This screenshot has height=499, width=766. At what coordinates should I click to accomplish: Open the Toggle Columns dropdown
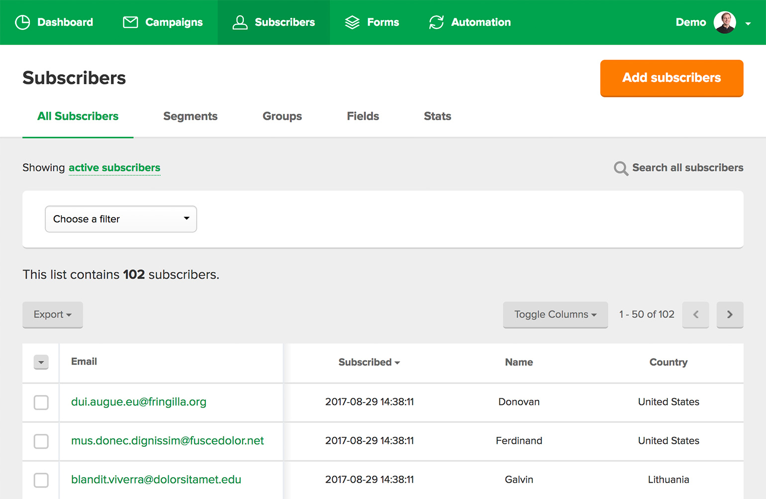click(555, 315)
